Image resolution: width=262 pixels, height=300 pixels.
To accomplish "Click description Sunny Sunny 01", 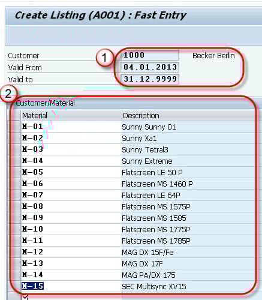I will (x=149, y=127).
